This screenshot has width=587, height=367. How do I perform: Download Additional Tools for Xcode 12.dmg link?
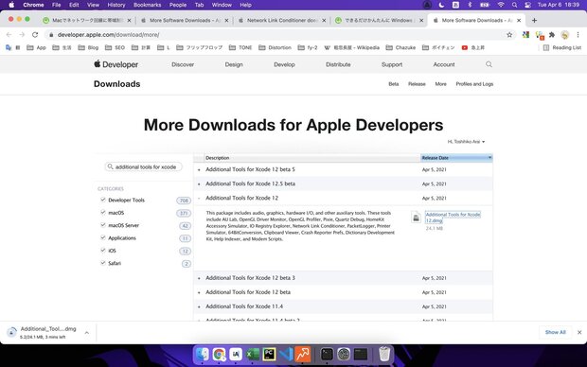pyautogui.click(x=453, y=218)
